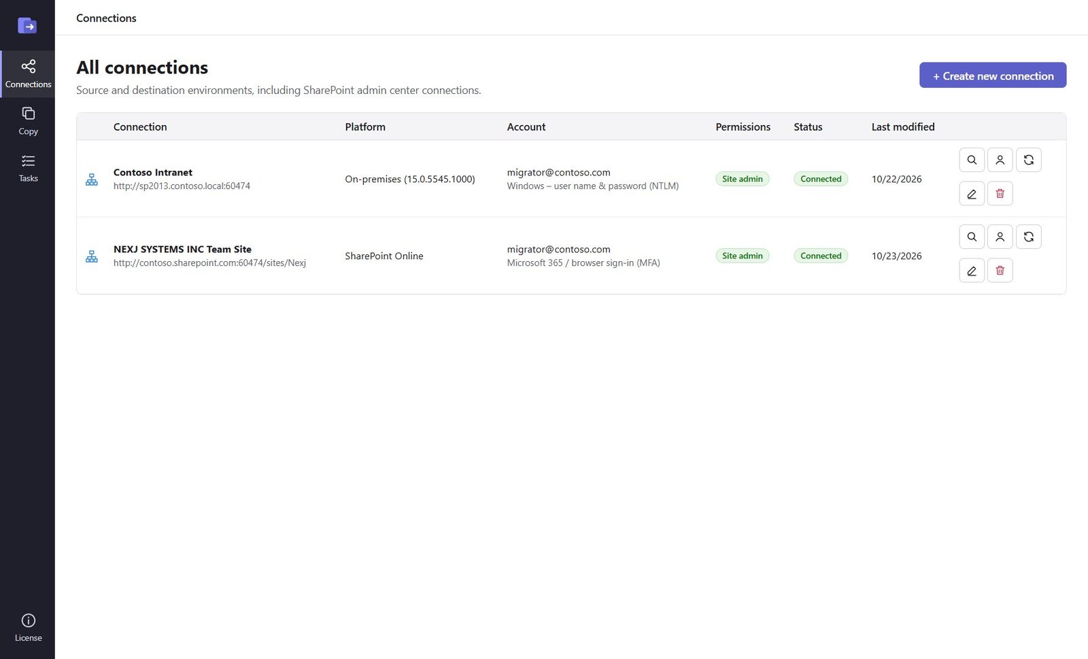This screenshot has width=1088, height=659.
Task: Click migrator@contoso.com in NEXJ SYSTEMS row
Action: 558,249
